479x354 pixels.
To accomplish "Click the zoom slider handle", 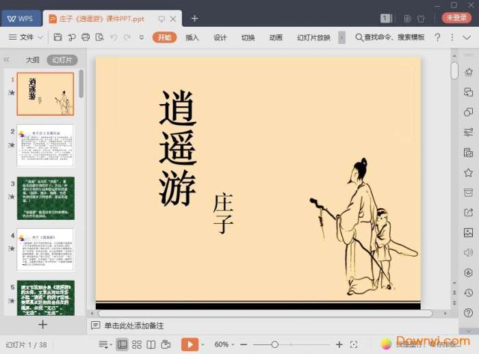I will point(274,344).
